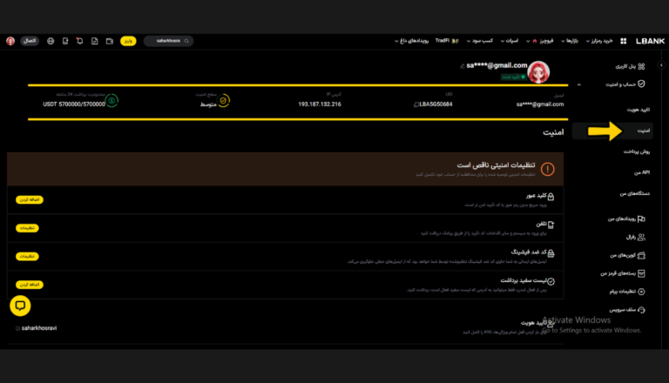The image size is (669, 383).
Task: Click the people icon of رفرال
Action: point(641,237)
